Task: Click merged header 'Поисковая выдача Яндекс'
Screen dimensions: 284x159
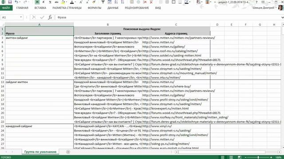Action: [142, 29]
